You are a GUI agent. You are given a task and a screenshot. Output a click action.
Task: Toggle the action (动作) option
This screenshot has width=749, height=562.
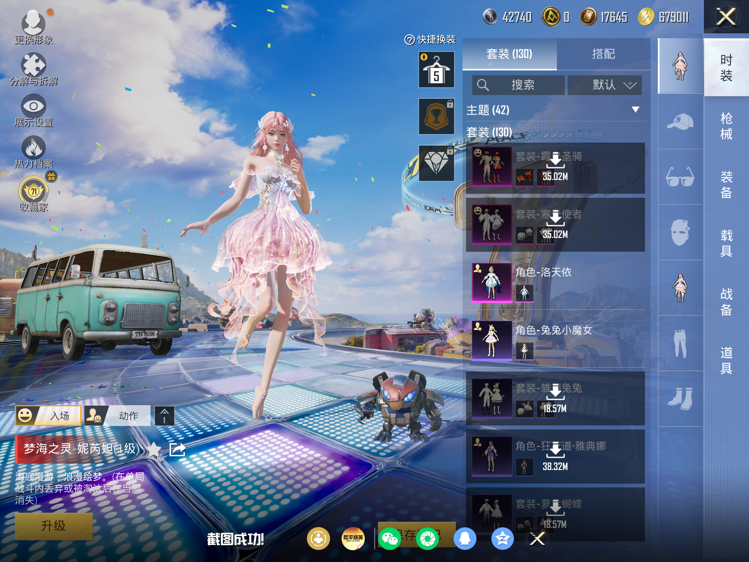(117, 416)
